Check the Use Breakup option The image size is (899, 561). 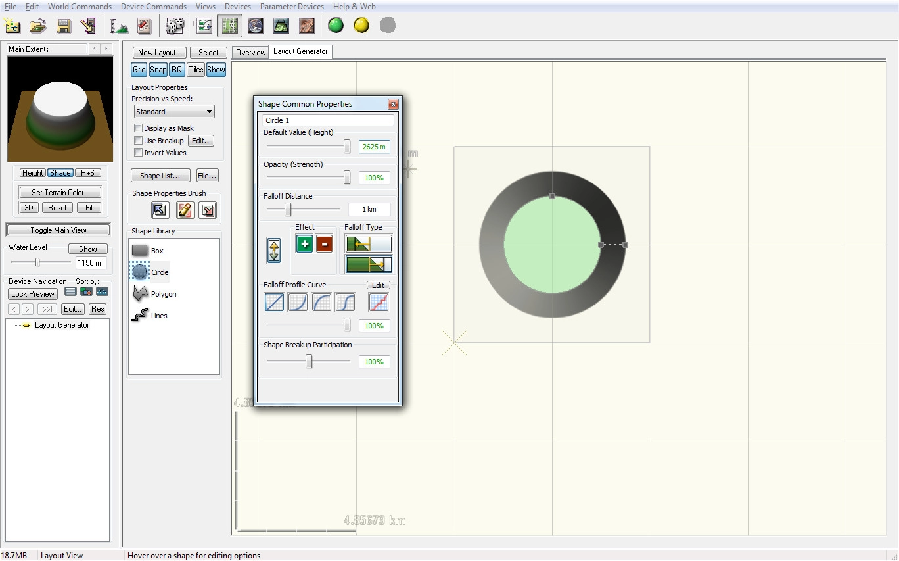tap(139, 141)
